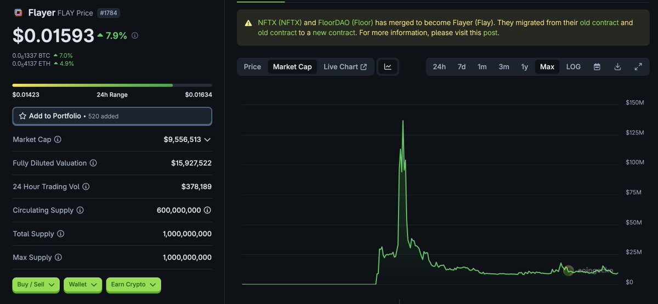This screenshot has height=304, width=658.
Task: Open the first old contract link
Action: 599,22
